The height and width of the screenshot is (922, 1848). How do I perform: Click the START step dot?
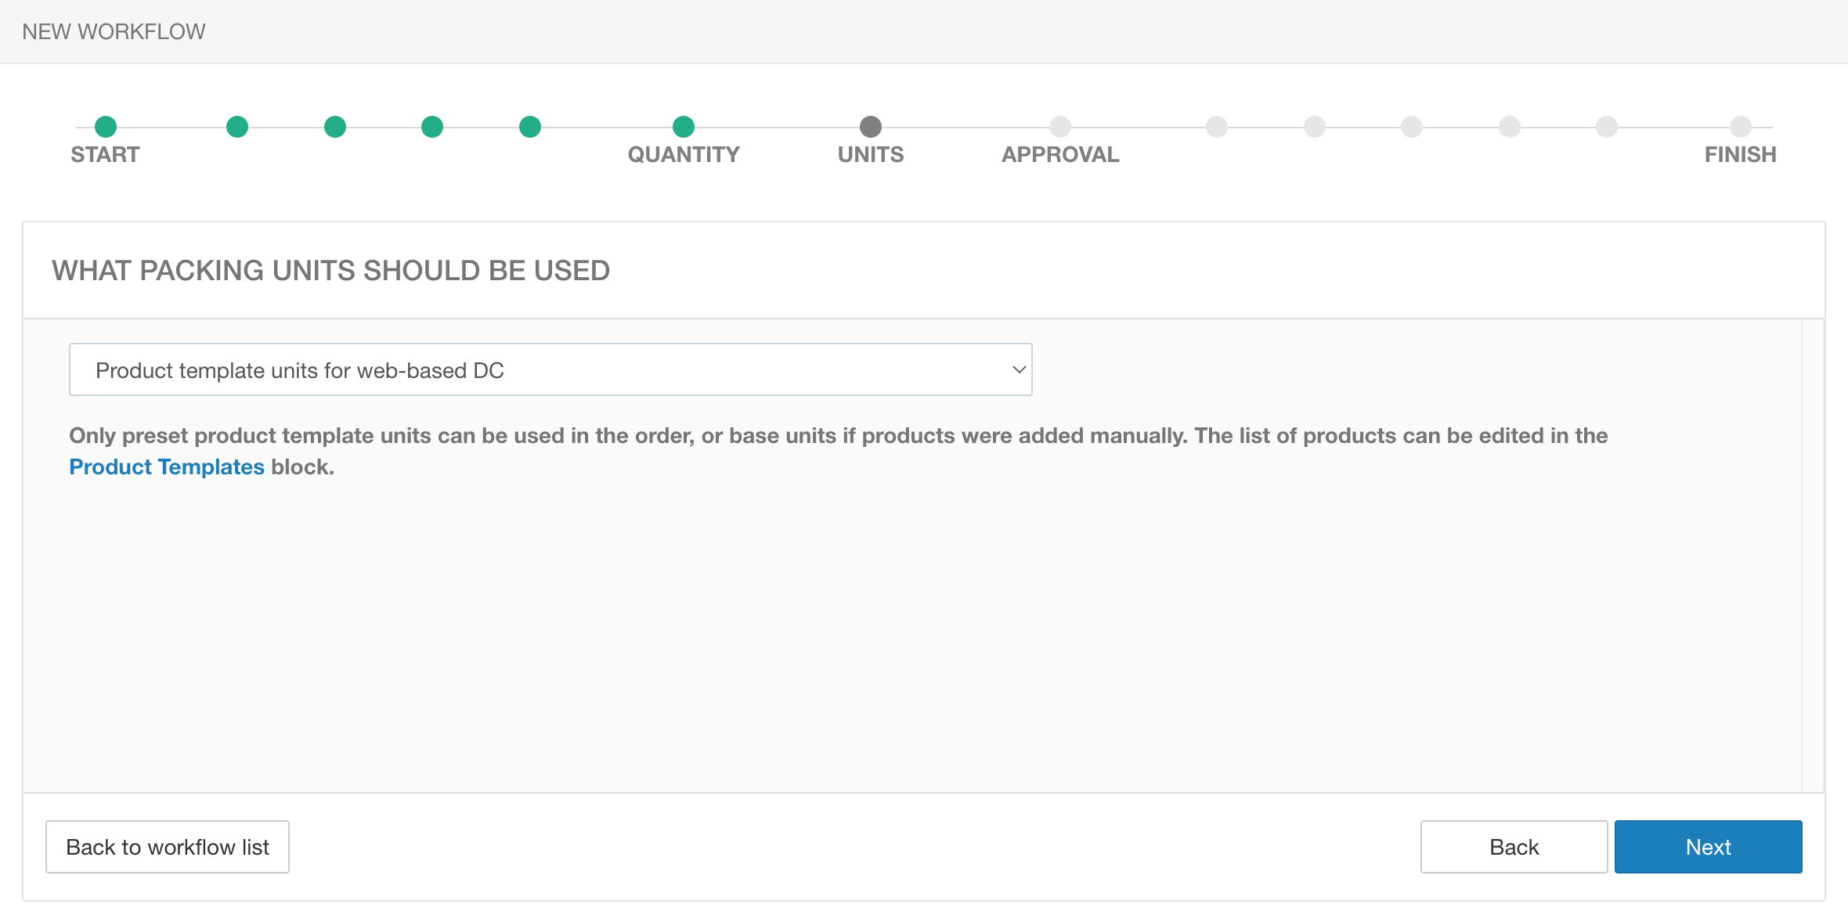pyautogui.click(x=106, y=127)
